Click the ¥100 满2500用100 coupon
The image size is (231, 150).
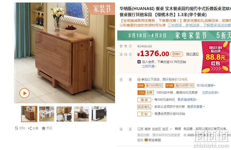pyautogui.click(x=180, y=85)
